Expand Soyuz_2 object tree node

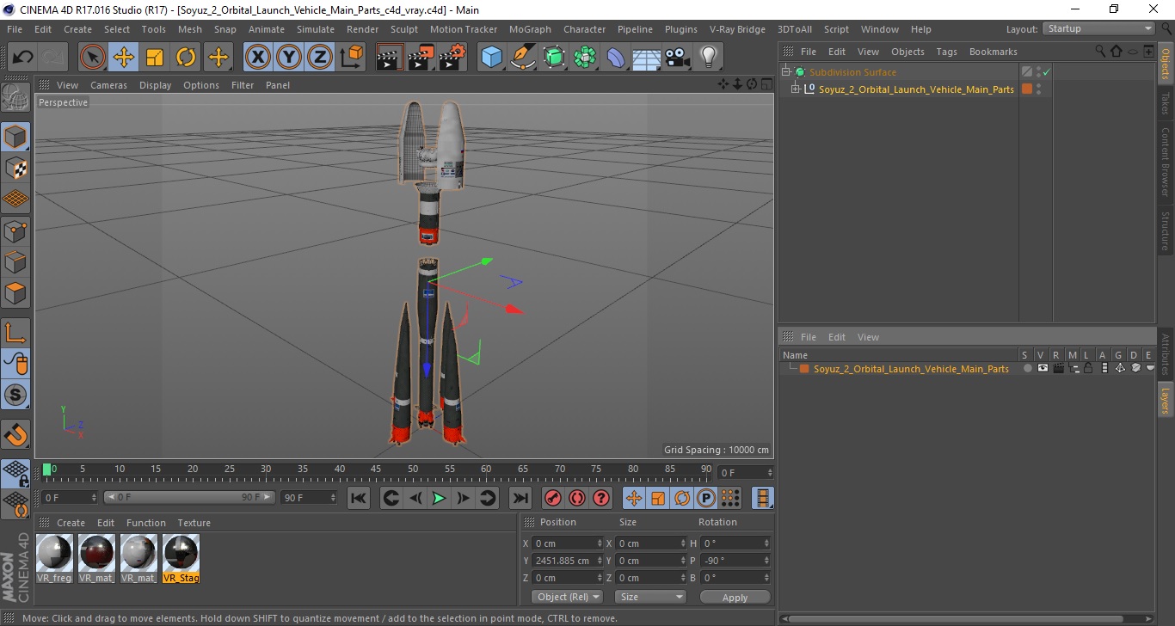point(796,89)
